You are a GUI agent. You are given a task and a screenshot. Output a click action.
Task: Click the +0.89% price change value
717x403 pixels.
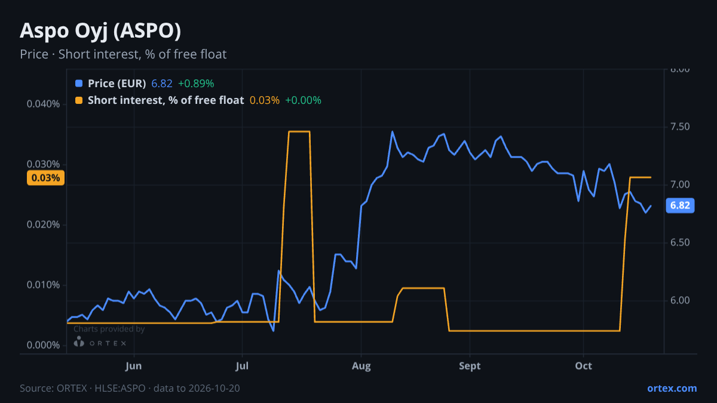196,83
